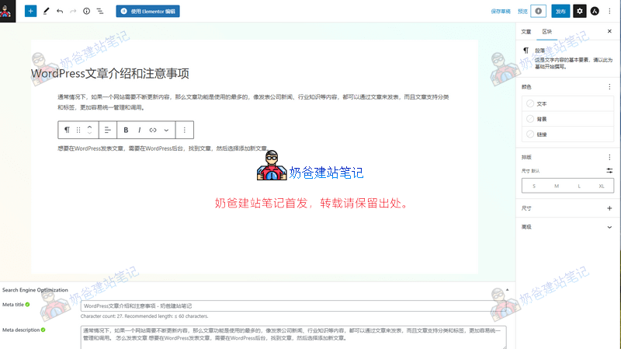
Task: Select the link color swatch
Action: click(530, 134)
